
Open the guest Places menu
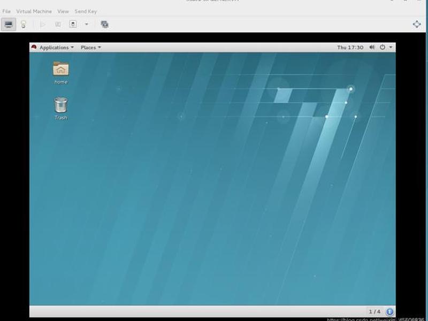coord(90,48)
